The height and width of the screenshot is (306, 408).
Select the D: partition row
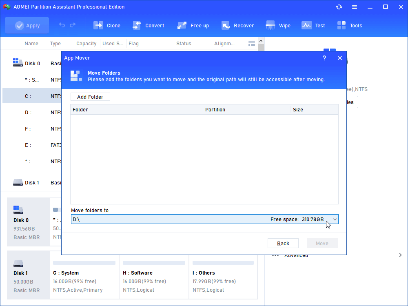point(32,113)
